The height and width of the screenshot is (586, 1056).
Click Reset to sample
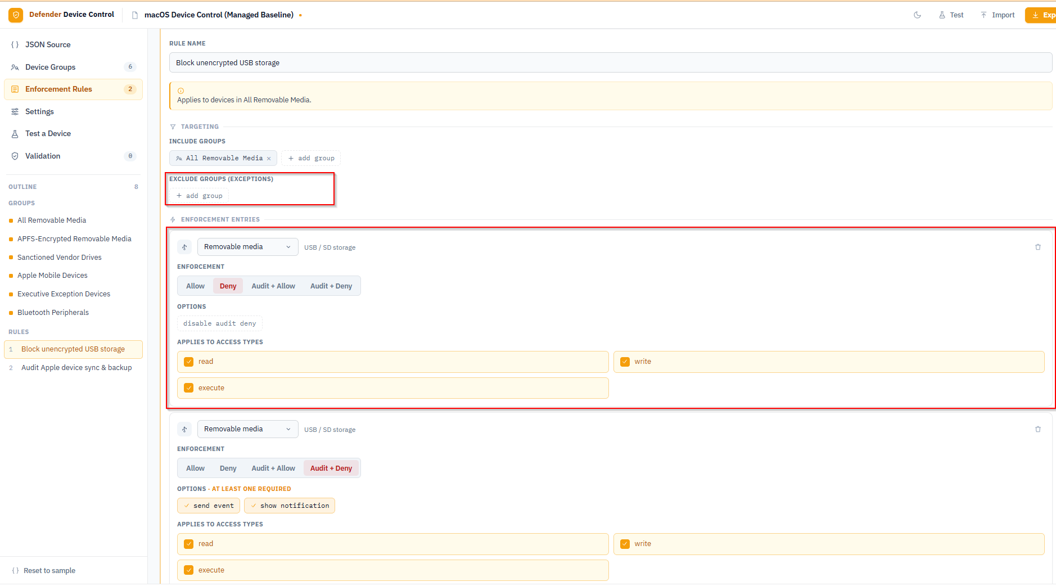click(x=44, y=571)
